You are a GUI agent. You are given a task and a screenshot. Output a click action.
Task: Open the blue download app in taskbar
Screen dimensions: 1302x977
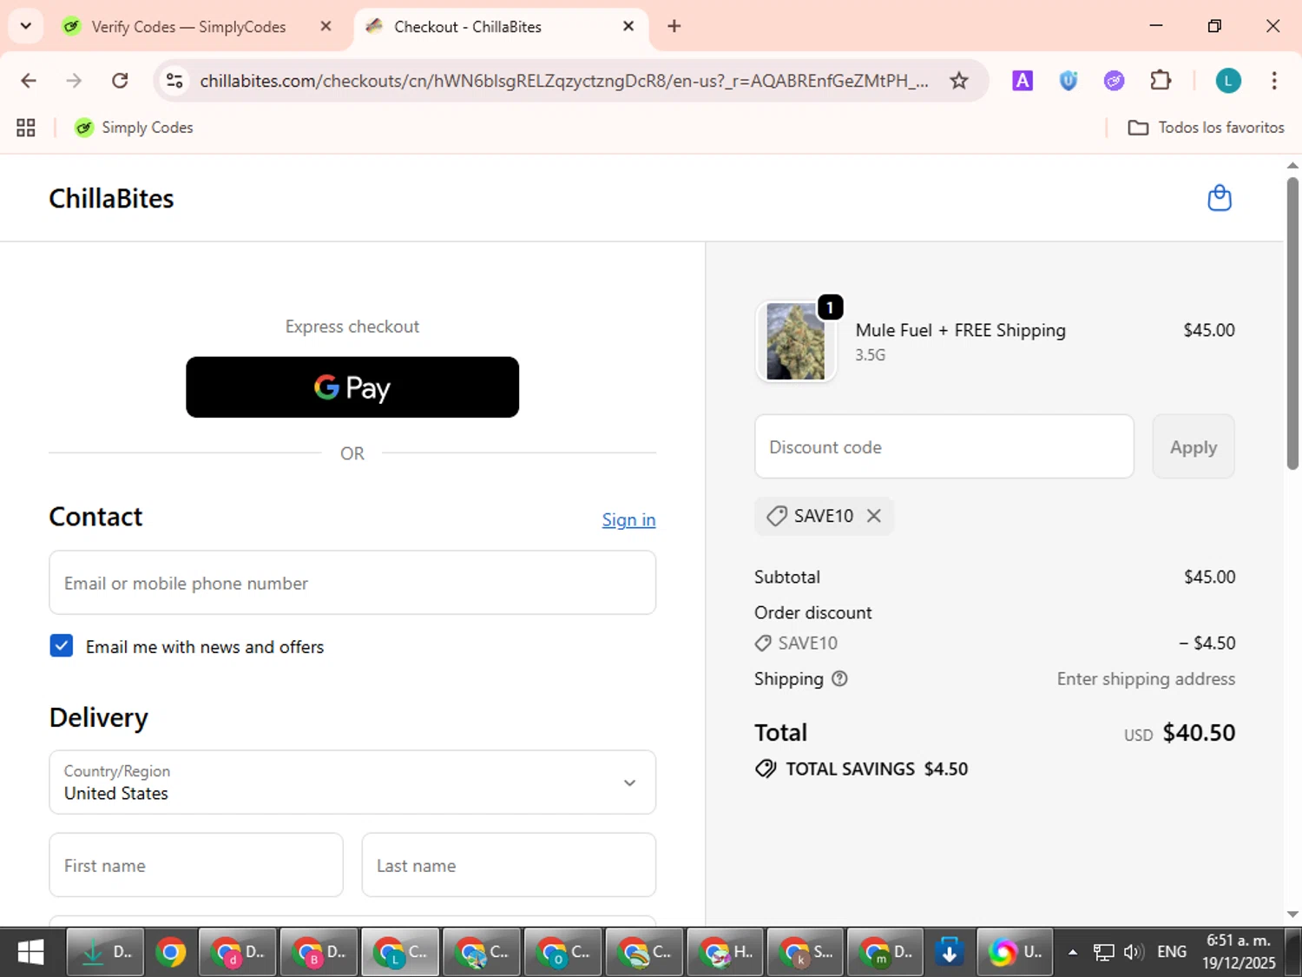click(x=949, y=953)
